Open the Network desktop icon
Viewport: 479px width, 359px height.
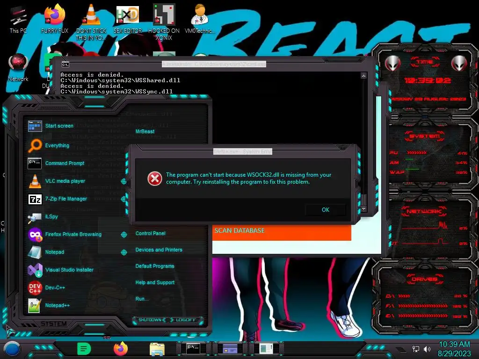[x=18, y=68]
